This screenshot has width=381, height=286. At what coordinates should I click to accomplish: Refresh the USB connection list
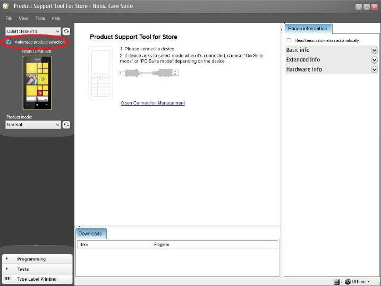[x=66, y=31]
